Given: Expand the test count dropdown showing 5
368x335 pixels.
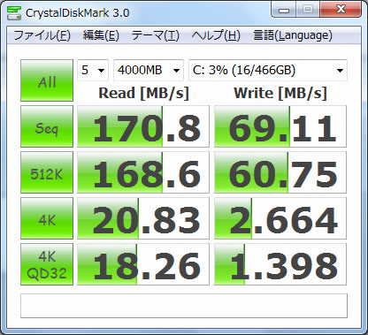Looking at the screenshot, I should 93,70.
